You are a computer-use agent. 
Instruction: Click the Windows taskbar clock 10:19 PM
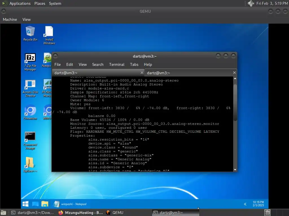tap(258, 204)
